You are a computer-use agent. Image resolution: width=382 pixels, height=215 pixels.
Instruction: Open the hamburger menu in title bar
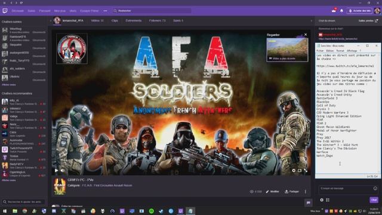(x=4, y=2)
